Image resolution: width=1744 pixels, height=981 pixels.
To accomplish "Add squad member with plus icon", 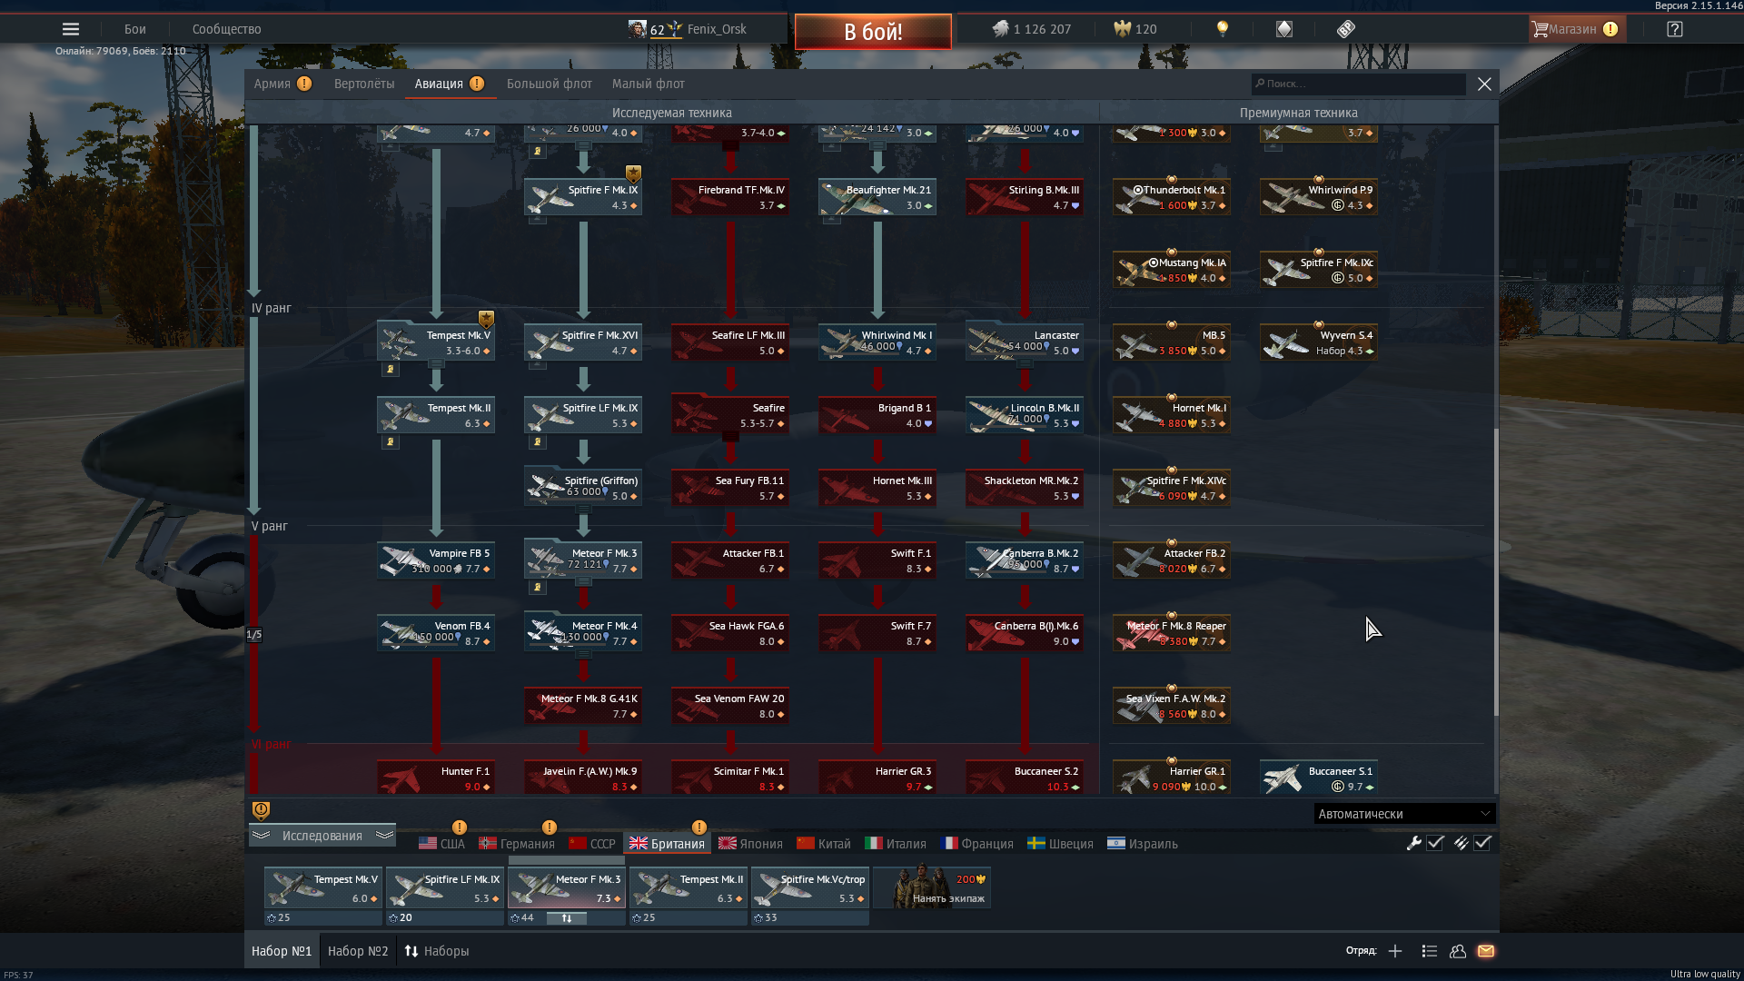I will click(1395, 951).
